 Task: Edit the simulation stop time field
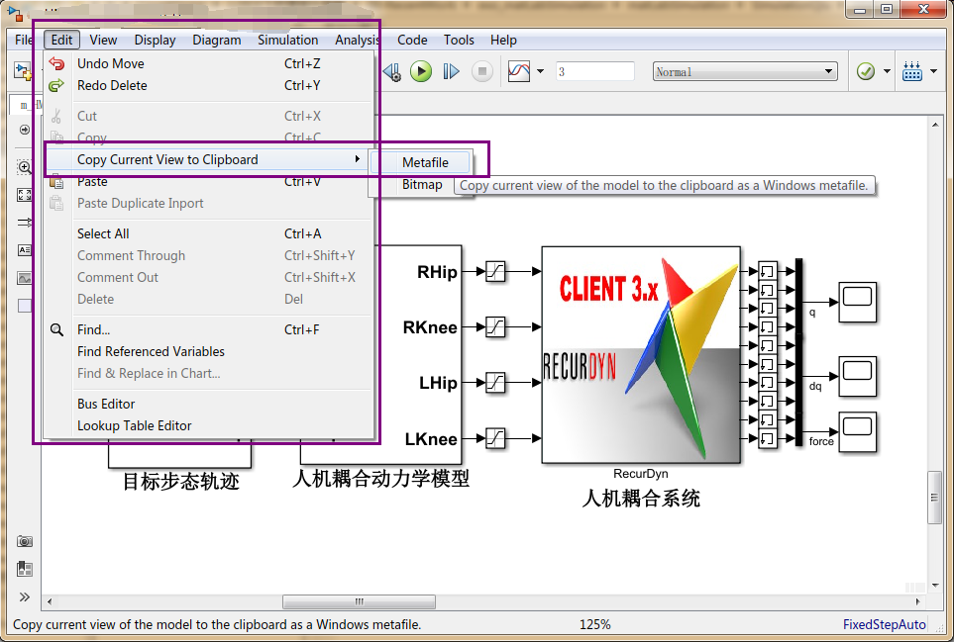pyautogui.click(x=594, y=71)
